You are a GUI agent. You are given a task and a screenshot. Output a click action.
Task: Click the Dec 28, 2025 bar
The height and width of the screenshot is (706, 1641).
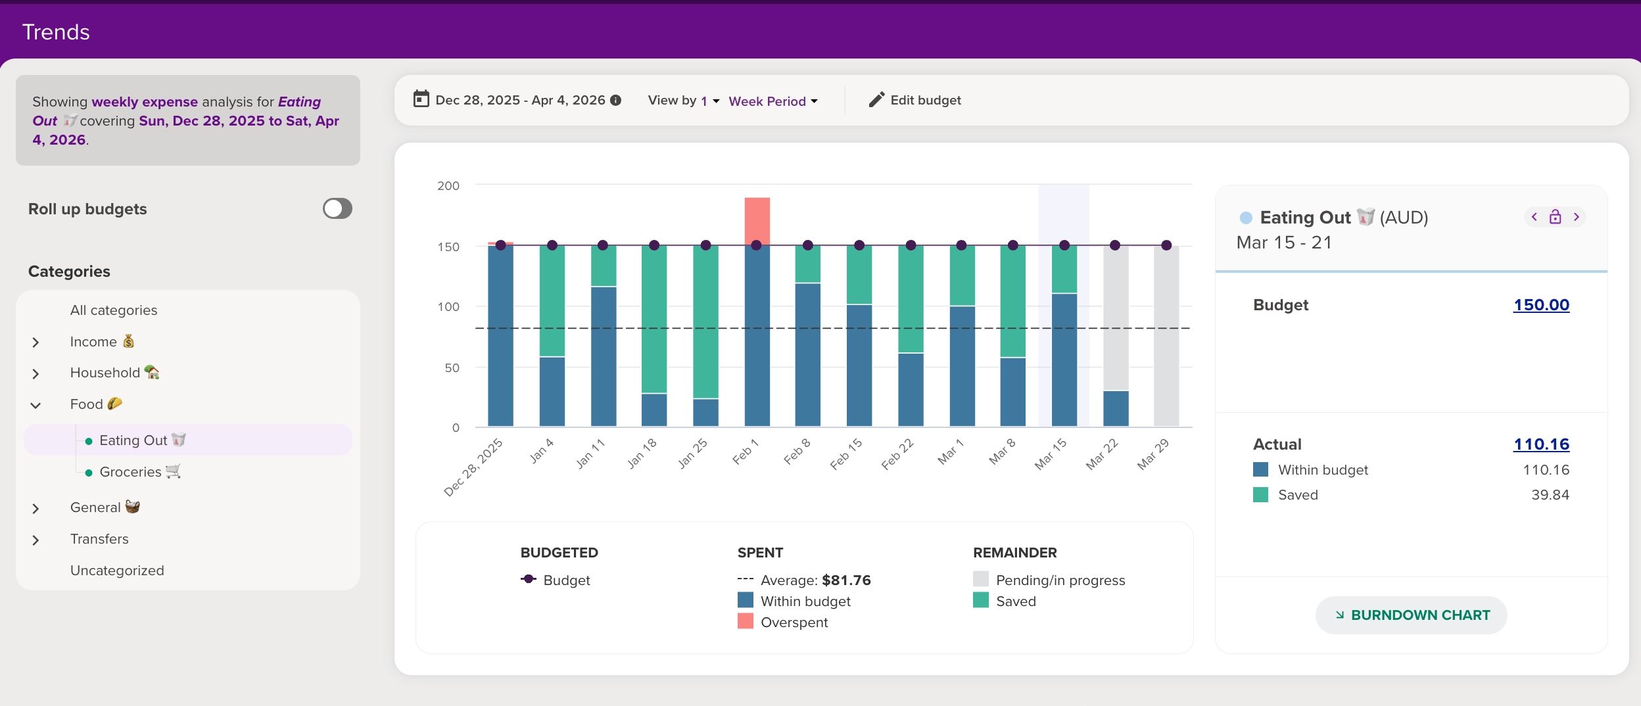point(500,335)
